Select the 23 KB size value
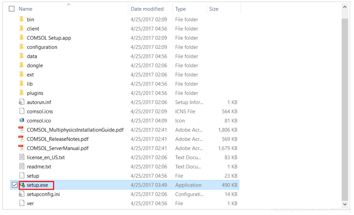Image resolution: width=354 pixels, height=215 pixels. (x=231, y=176)
